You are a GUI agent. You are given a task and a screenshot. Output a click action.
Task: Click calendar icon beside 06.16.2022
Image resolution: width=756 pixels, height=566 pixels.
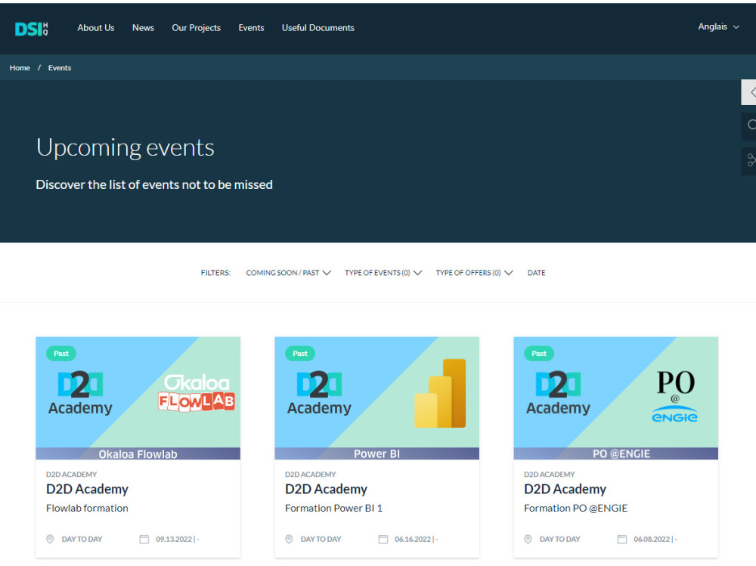(383, 539)
